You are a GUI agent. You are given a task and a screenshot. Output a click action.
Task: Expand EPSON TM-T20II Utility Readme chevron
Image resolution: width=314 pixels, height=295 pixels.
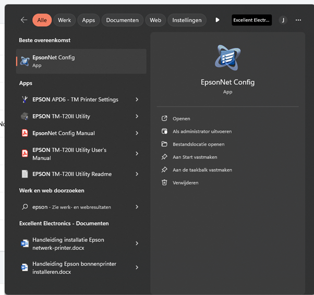pyautogui.click(x=137, y=174)
